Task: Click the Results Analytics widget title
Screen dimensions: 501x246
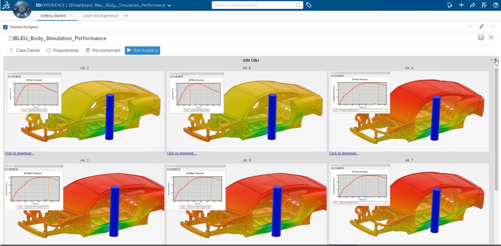Action: pyautogui.click(x=24, y=27)
